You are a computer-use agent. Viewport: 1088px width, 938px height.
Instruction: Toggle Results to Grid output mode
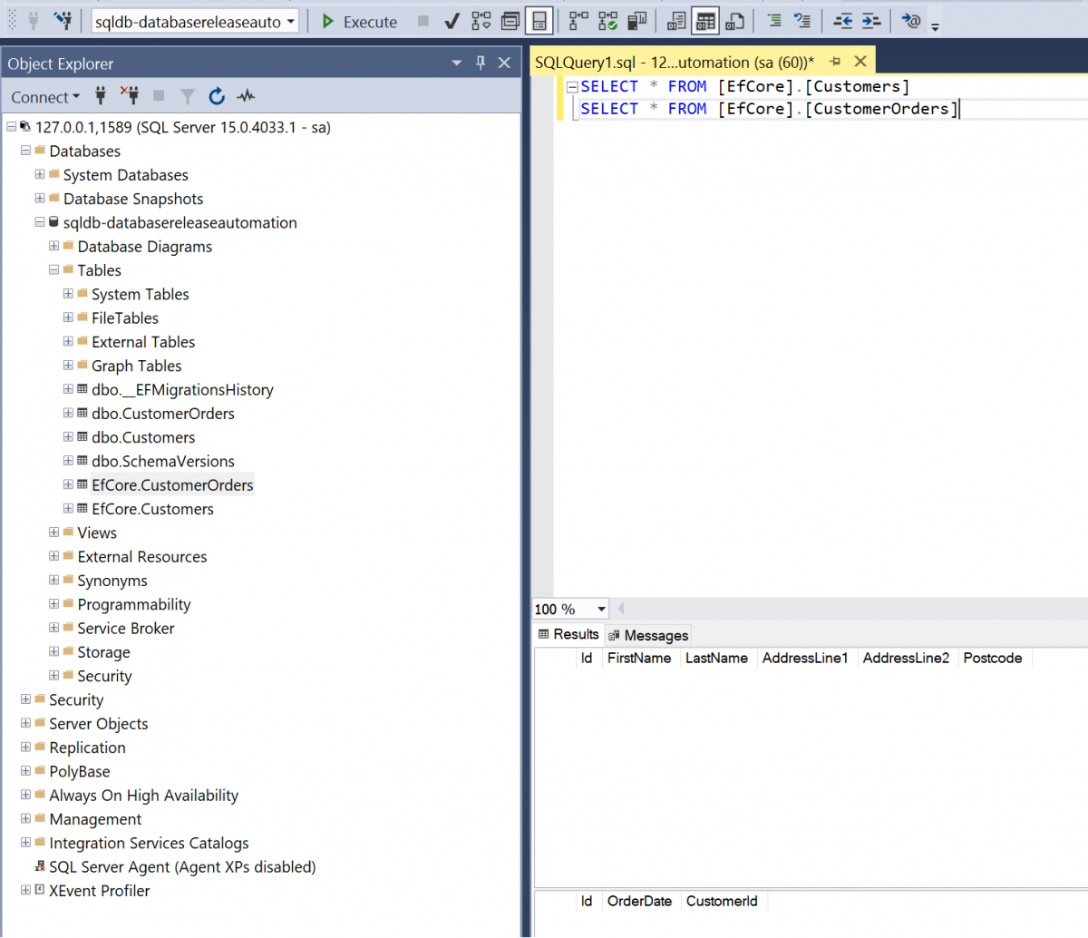[705, 22]
